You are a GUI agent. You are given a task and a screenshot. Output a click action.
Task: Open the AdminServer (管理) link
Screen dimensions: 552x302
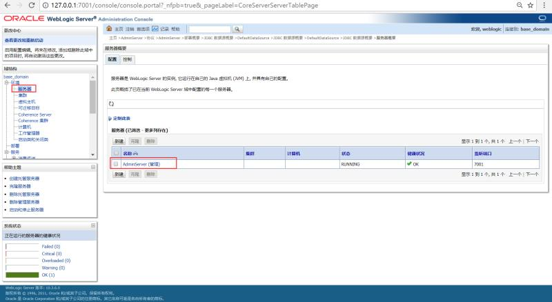click(141, 164)
